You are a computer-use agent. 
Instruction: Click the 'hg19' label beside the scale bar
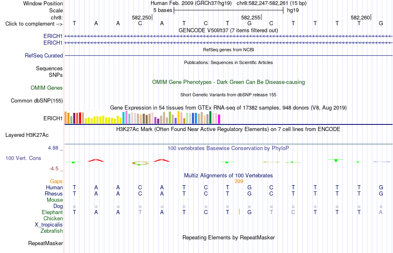pos(293,10)
